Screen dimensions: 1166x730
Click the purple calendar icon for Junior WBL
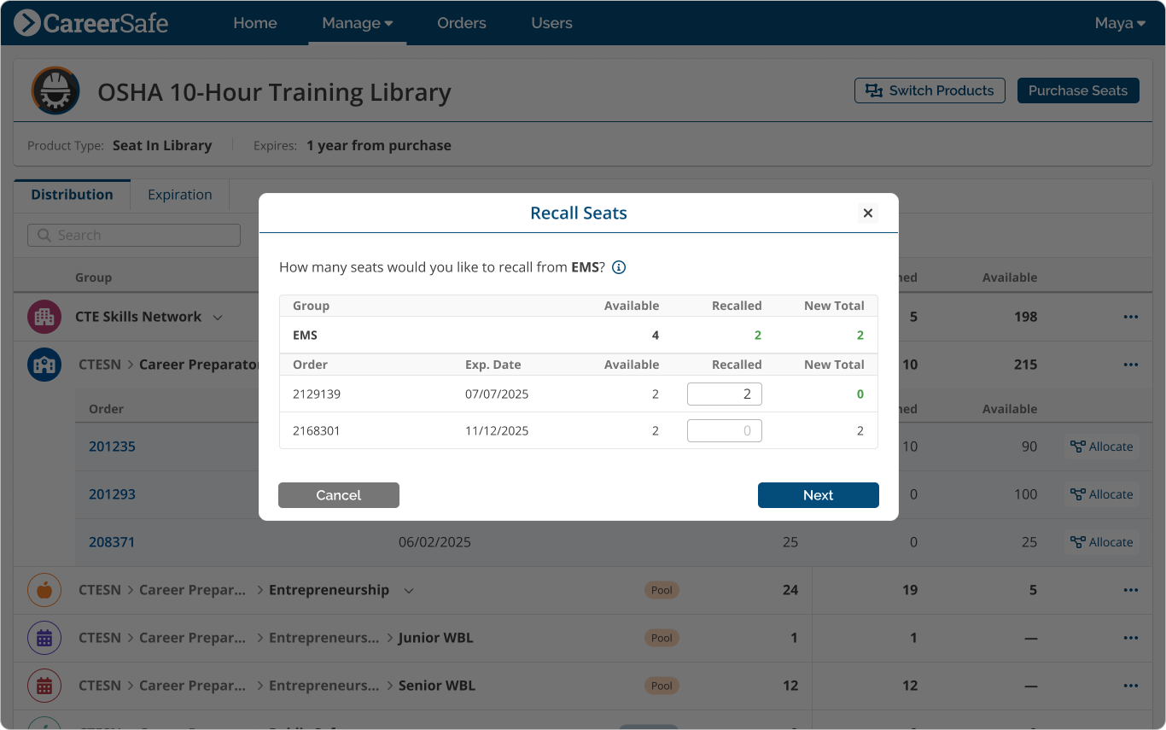click(44, 637)
